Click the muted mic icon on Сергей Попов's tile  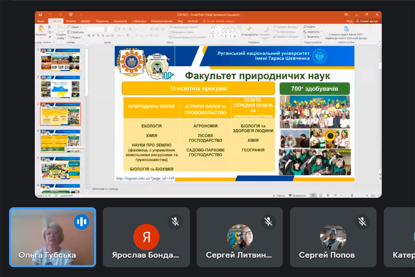point(362,222)
